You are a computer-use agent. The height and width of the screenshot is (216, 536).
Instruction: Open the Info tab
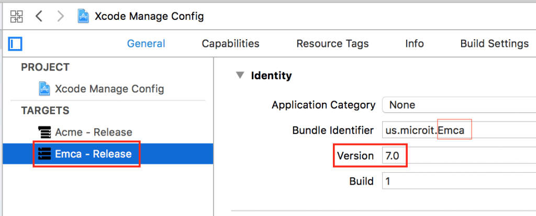point(414,44)
